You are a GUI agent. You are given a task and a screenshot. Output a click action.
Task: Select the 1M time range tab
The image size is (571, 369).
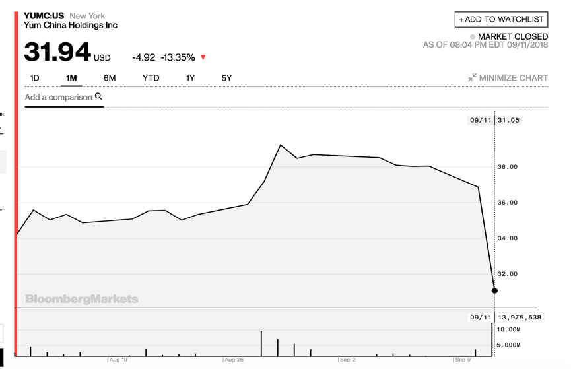point(71,78)
